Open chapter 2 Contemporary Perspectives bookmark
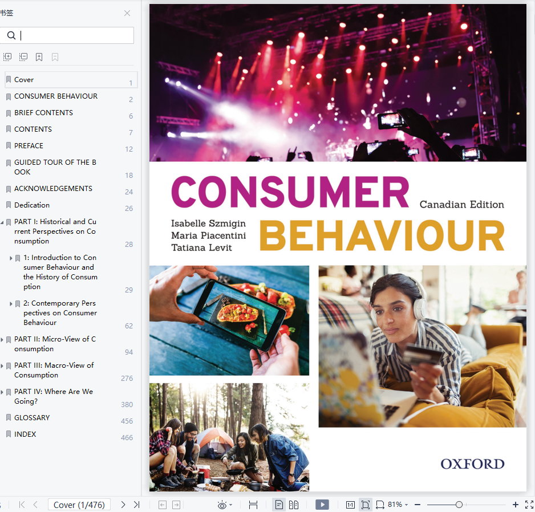Image resolution: width=535 pixels, height=512 pixels. coord(60,313)
